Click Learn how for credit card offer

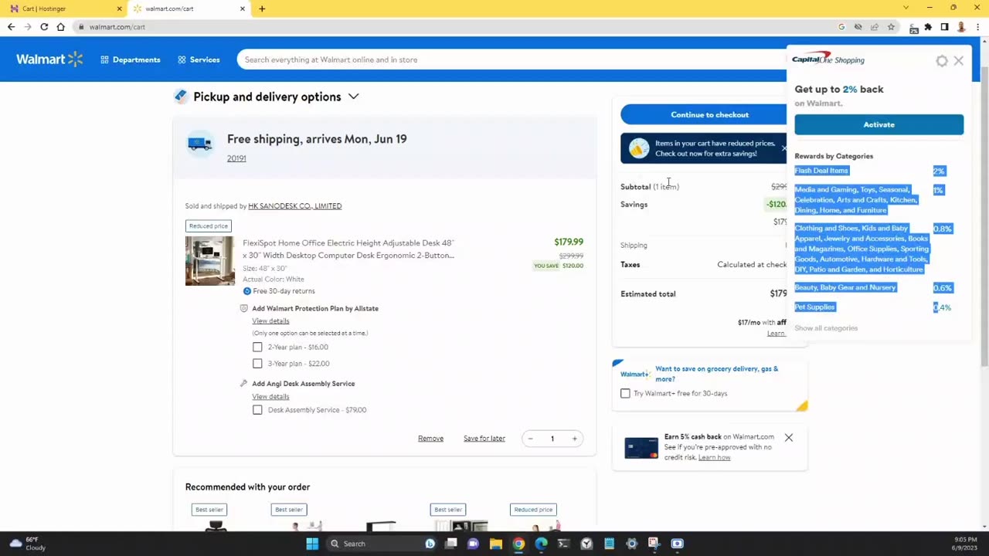click(714, 458)
